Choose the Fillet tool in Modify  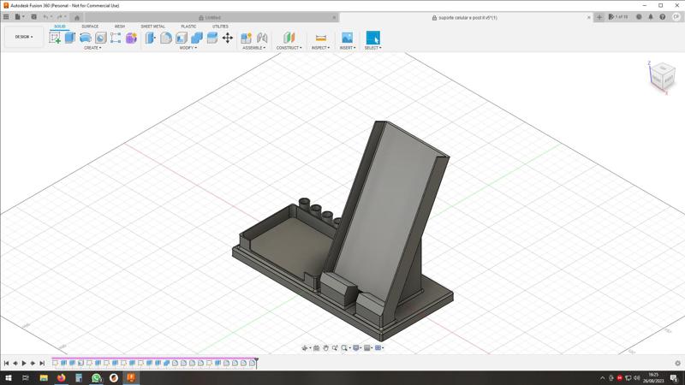(x=166, y=38)
